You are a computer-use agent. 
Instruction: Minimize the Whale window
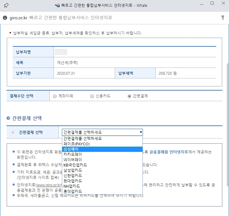point(202,4)
